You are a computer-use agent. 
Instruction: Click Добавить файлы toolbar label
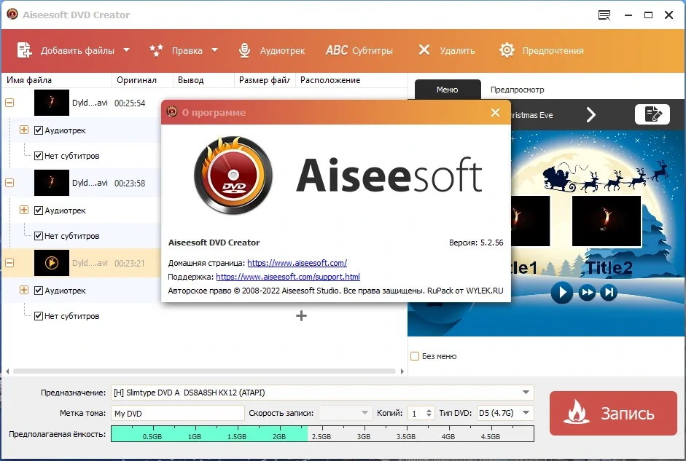coord(77,51)
